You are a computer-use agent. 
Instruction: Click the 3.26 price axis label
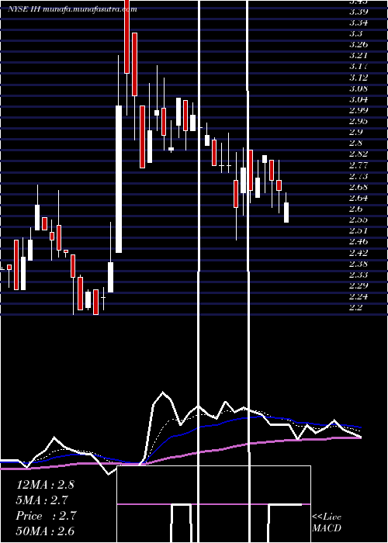pos(359,45)
